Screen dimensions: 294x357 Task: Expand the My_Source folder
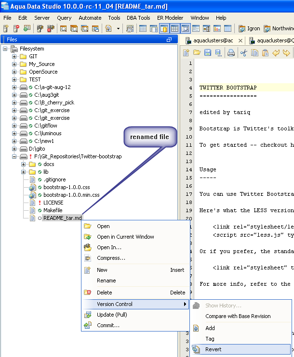click(x=14, y=64)
